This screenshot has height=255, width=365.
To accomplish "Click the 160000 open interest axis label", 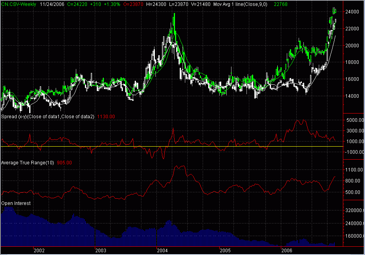I will click(x=354, y=236).
